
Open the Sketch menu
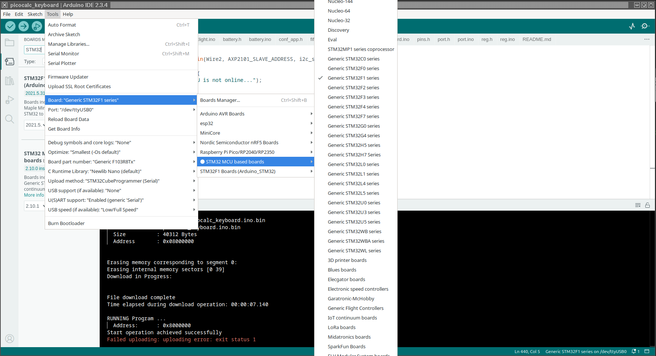[35, 14]
